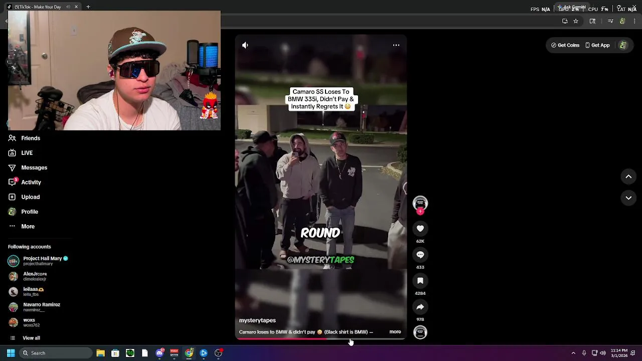Go to the previous video with up chevron
This screenshot has width=642, height=361.
(x=628, y=176)
